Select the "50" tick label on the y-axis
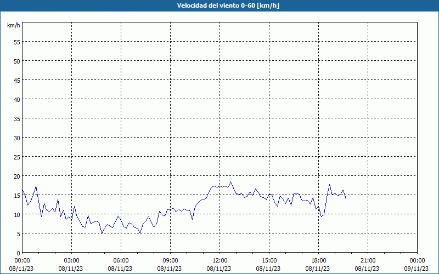This screenshot has width=439, height=274. tap(17, 61)
